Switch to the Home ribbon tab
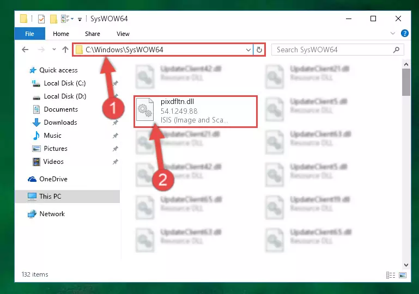419x294 pixels. tap(61, 34)
